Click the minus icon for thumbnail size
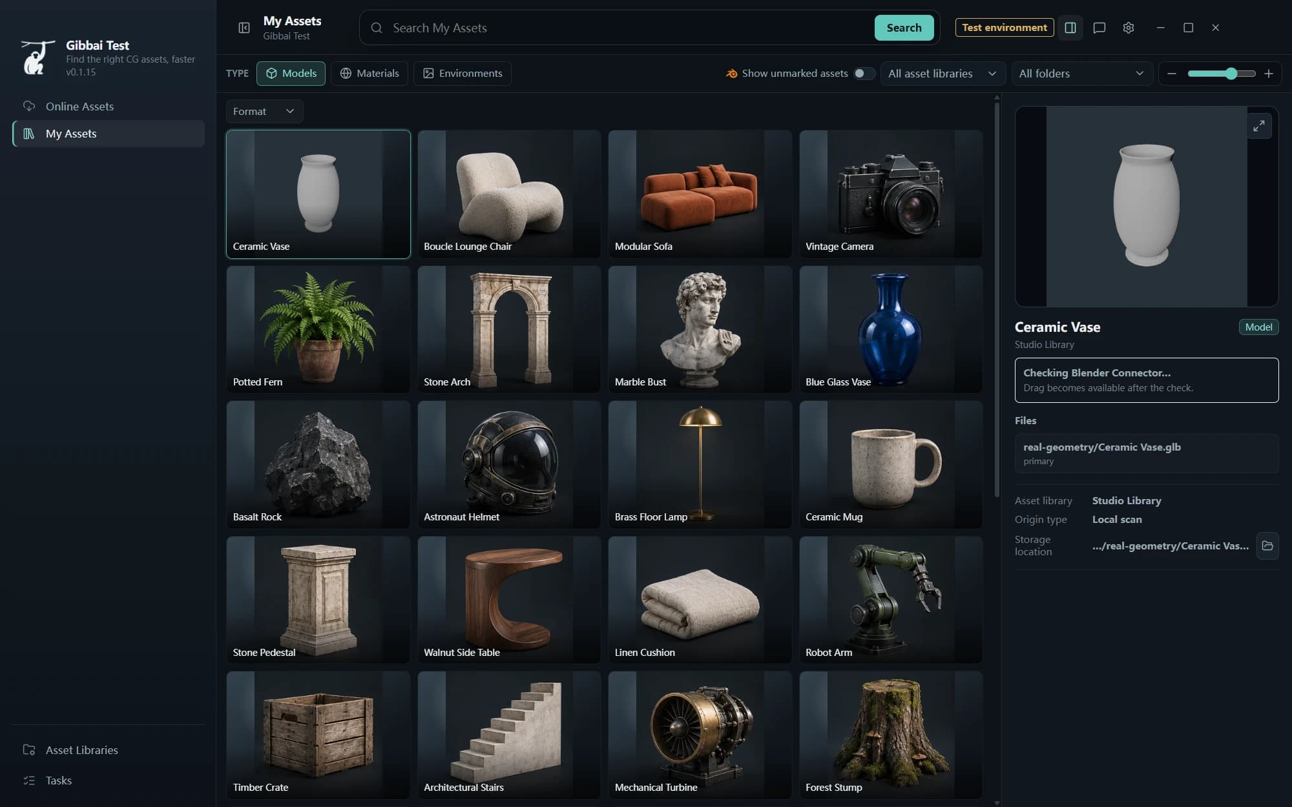 coord(1172,74)
